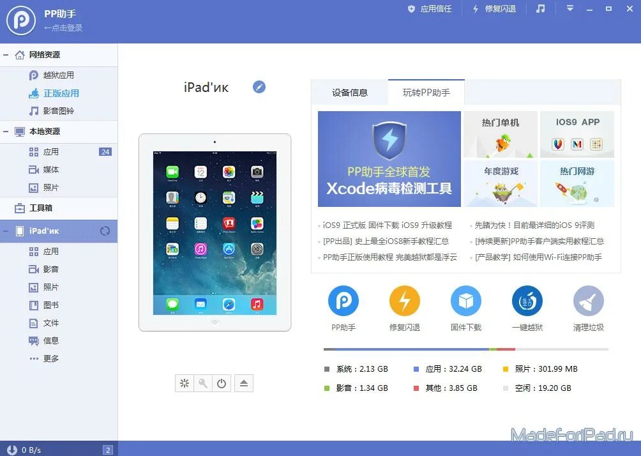Collapse the 本地资源 section
641x456 pixels.
point(6,132)
